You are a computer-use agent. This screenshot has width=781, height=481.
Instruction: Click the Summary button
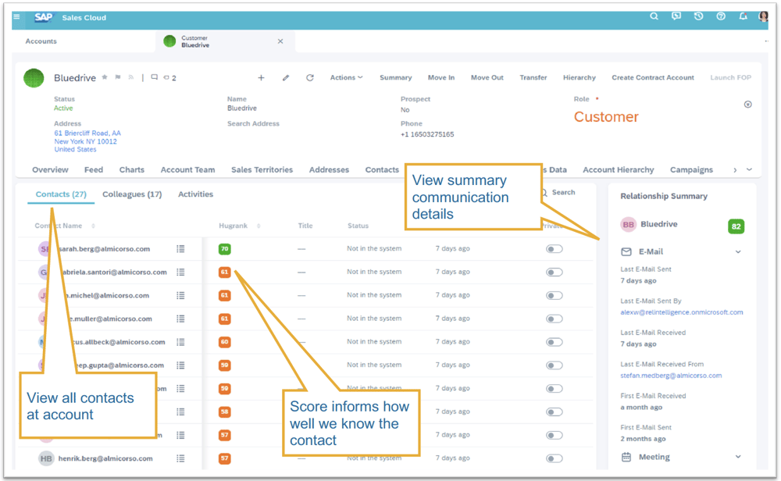[395, 77]
